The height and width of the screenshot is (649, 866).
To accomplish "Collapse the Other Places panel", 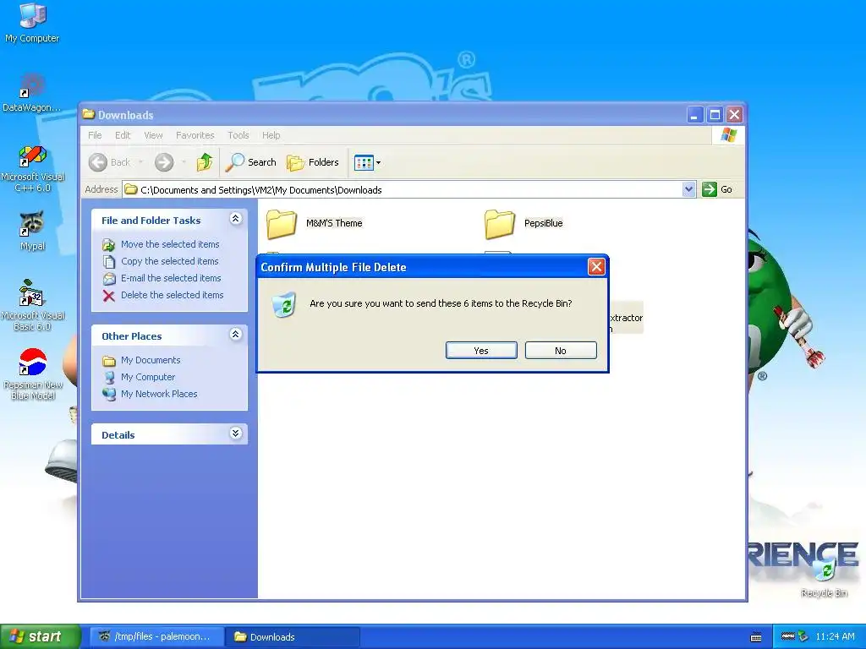I will (235, 335).
